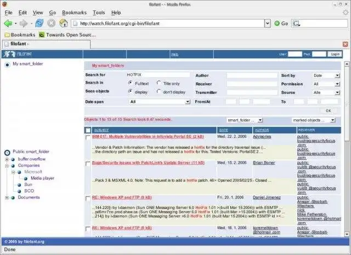Screen dimensions: 351x255
Task: Open the Edit menu
Action: pyautogui.click(x=22, y=13)
